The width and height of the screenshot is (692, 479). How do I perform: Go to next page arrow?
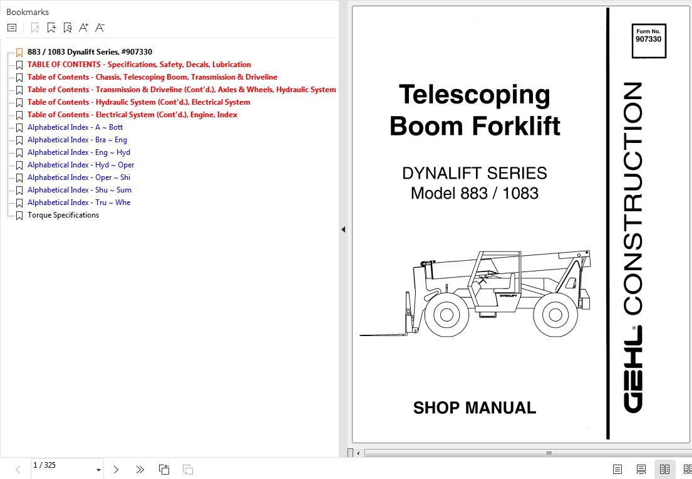(x=116, y=469)
